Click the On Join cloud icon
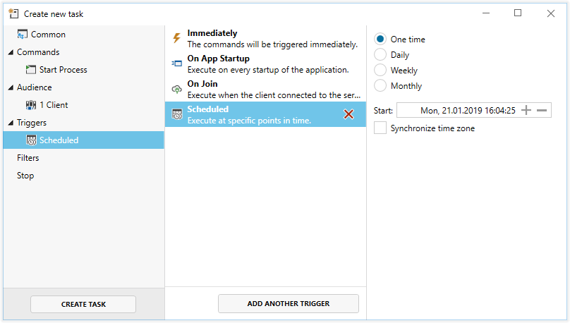The image size is (570, 323). click(x=176, y=90)
